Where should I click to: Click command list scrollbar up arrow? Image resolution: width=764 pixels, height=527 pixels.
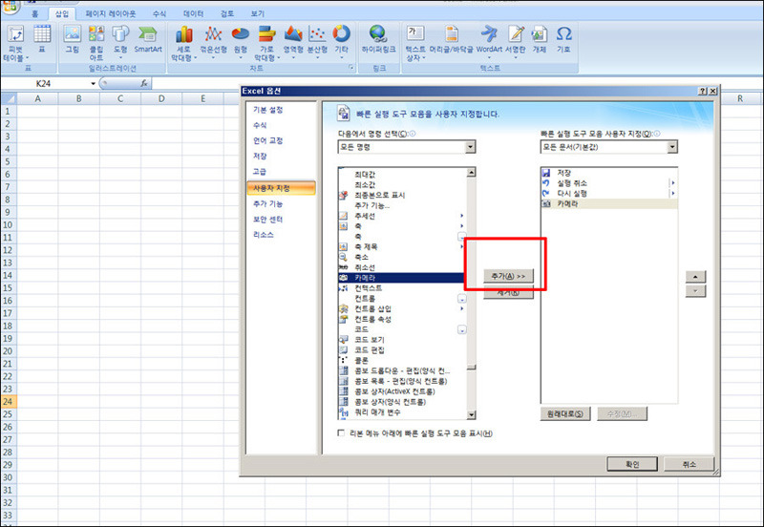click(x=471, y=172)
